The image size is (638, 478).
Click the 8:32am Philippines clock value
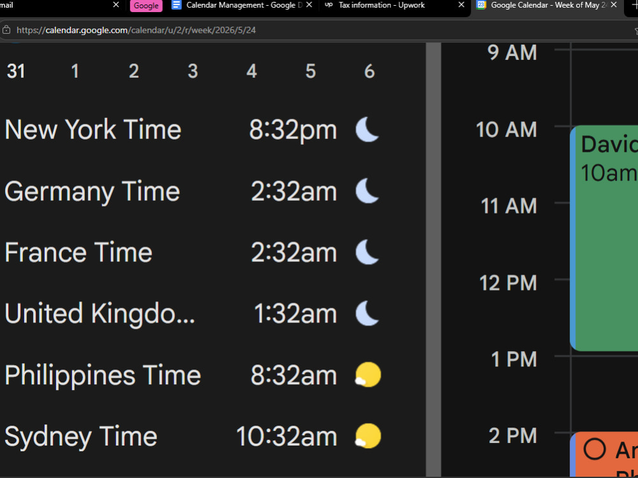(293, 375)
